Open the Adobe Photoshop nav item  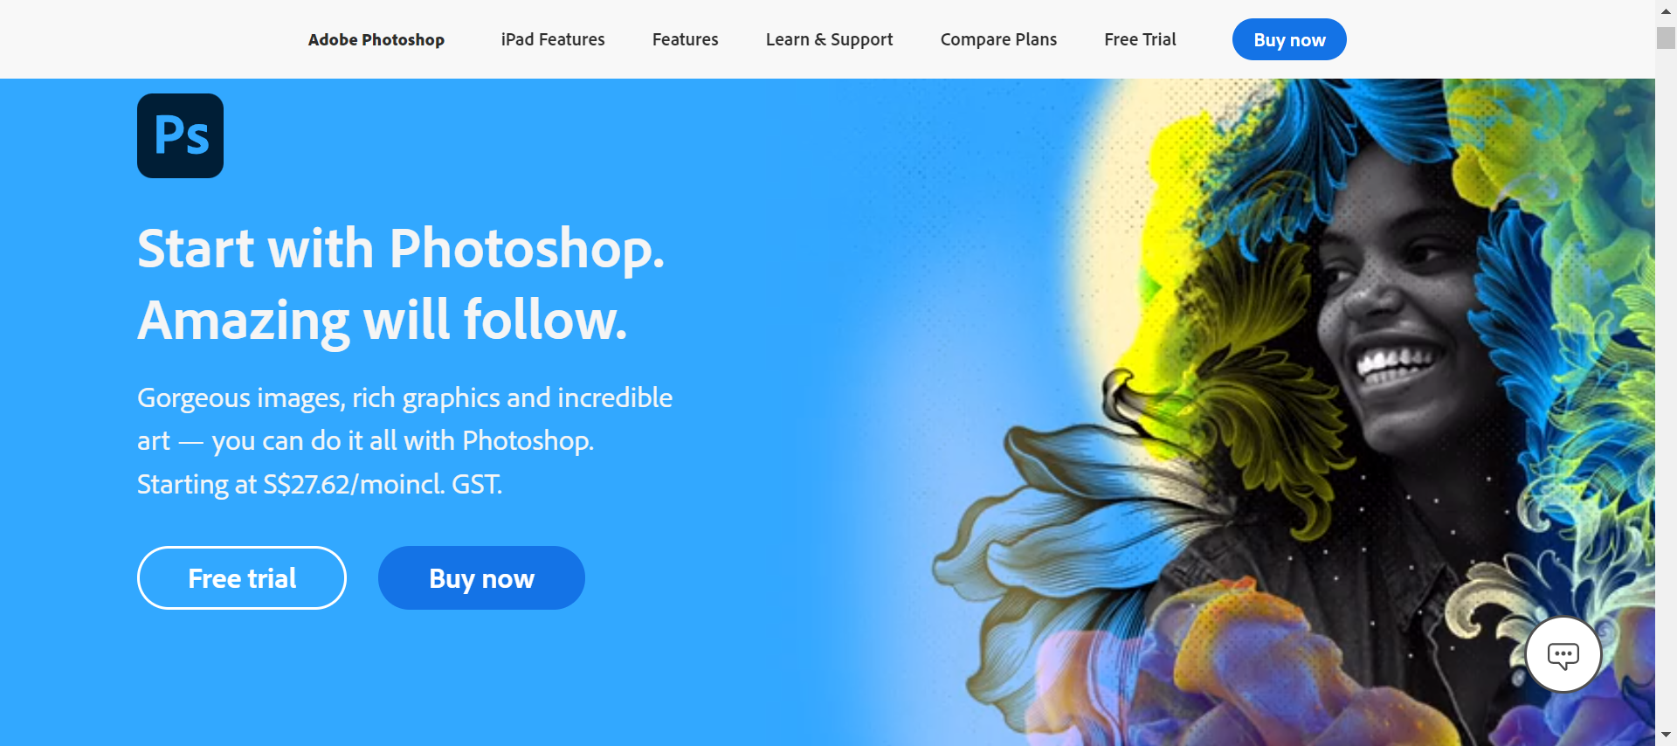[376, 39]
